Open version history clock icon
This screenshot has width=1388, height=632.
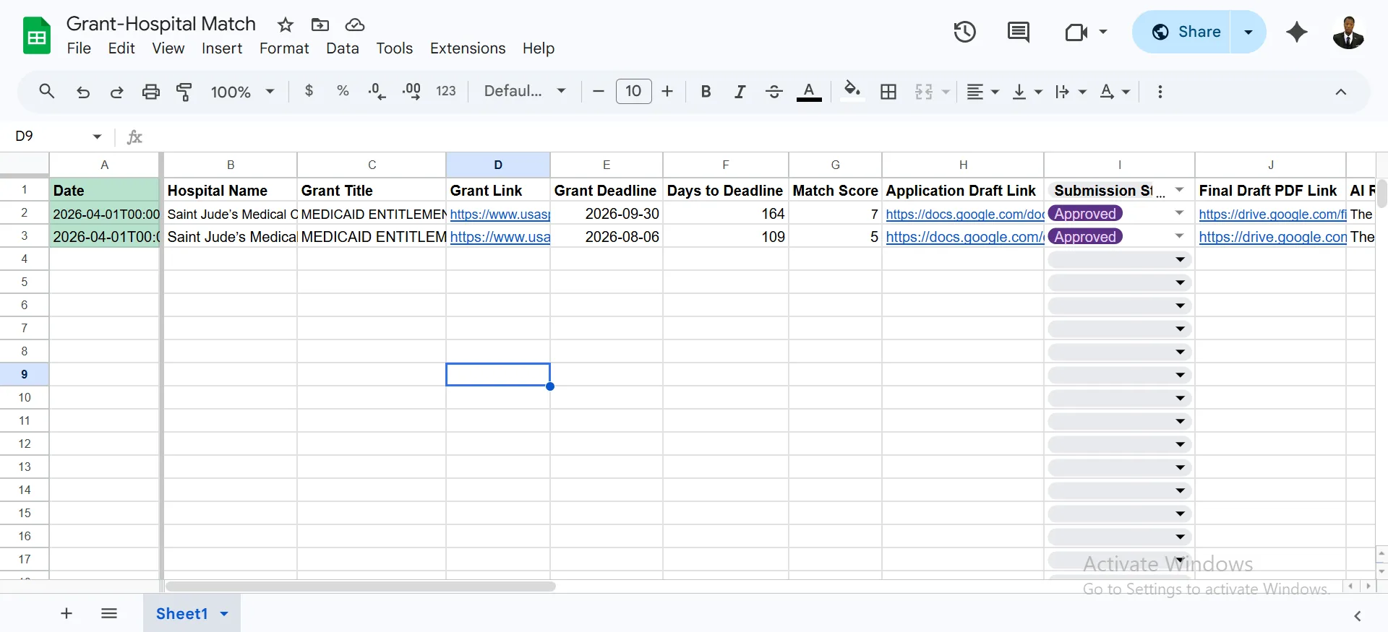(x=964, y=32)
